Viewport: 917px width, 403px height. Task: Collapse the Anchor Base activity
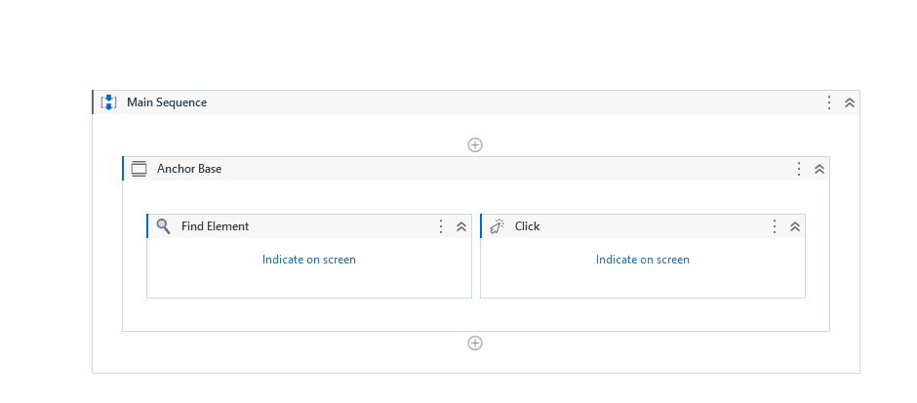819,169
